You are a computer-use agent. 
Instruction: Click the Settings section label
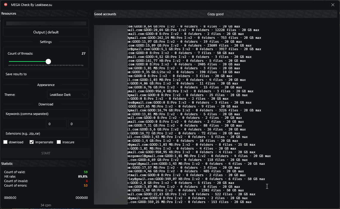click(x=46, y=42)
